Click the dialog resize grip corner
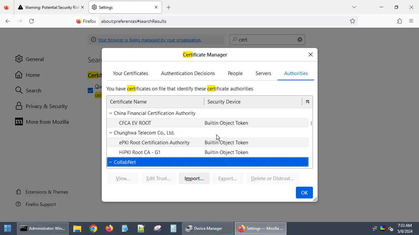419x235 pixels. pyautogui.click(x=315, y=199)
